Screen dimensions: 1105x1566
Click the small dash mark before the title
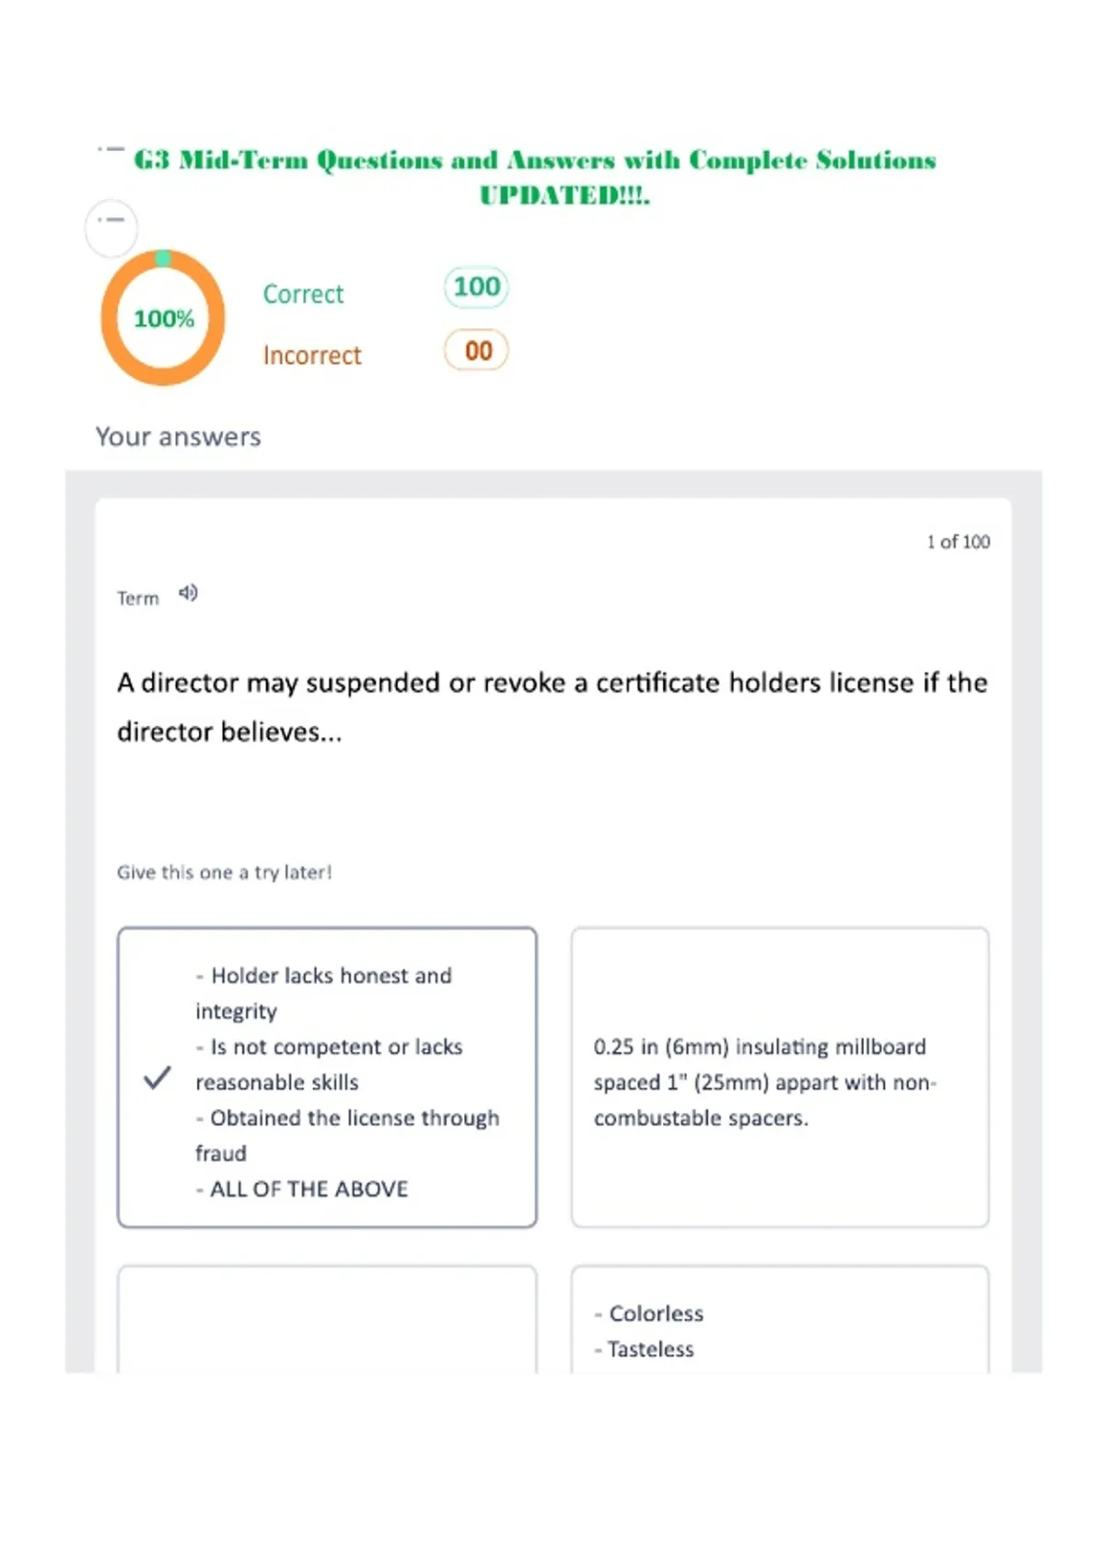point(110,148)
